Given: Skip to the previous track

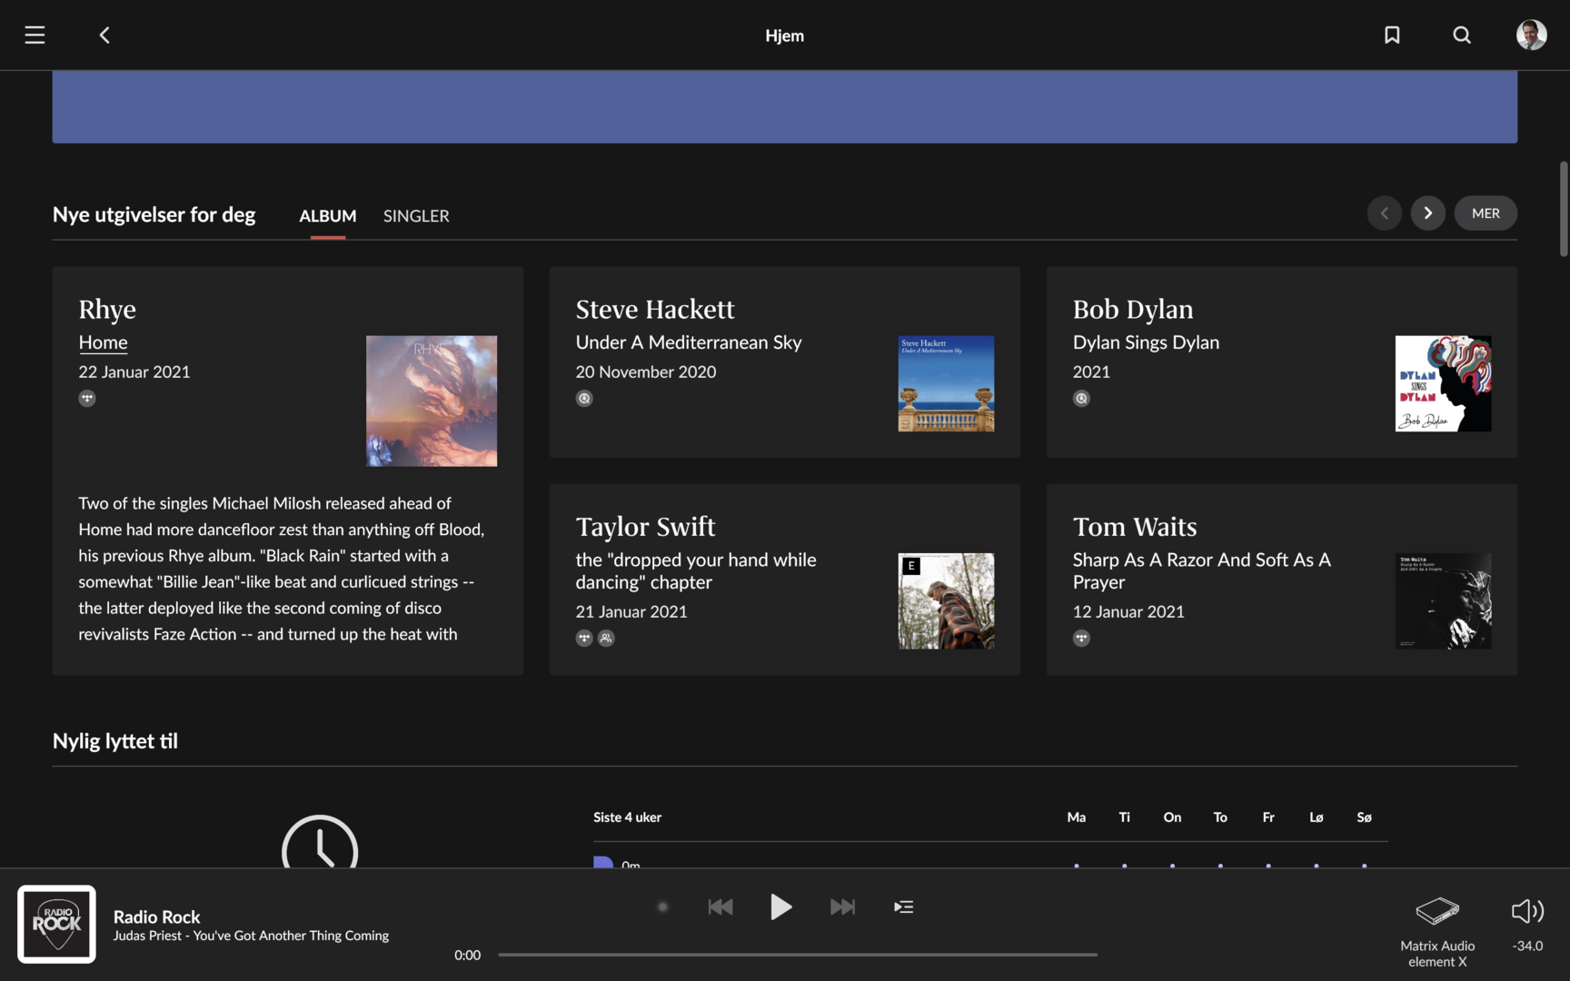Looking at the screenshot, I should [x=720, y=907].
